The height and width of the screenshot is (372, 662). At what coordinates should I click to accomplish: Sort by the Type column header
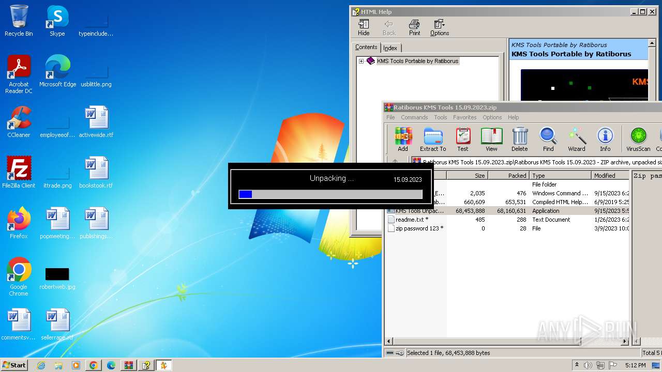[560, 176]
